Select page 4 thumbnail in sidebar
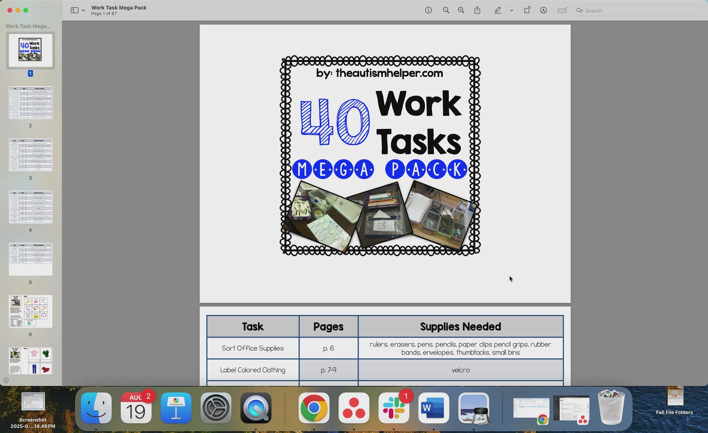Viewport: 708px width, 433px height. tap(31, 207)
